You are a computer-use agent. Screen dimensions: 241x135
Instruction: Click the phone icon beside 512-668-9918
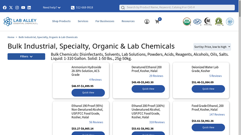pyautogui.click(x=73, y=8)
